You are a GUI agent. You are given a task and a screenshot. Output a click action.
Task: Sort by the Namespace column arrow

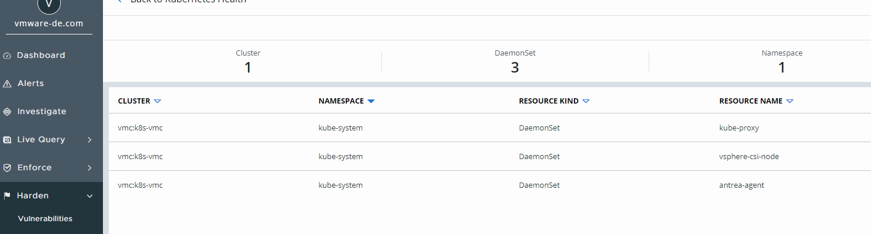point(371,101)
